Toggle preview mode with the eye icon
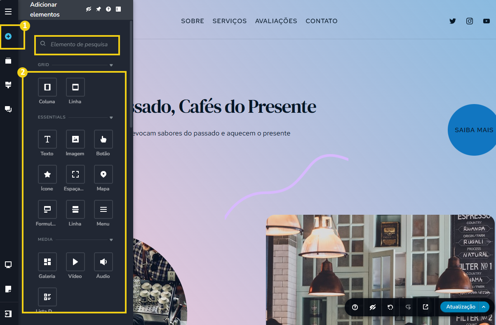This screenshot has width=496, height=325. pos(372,307)
